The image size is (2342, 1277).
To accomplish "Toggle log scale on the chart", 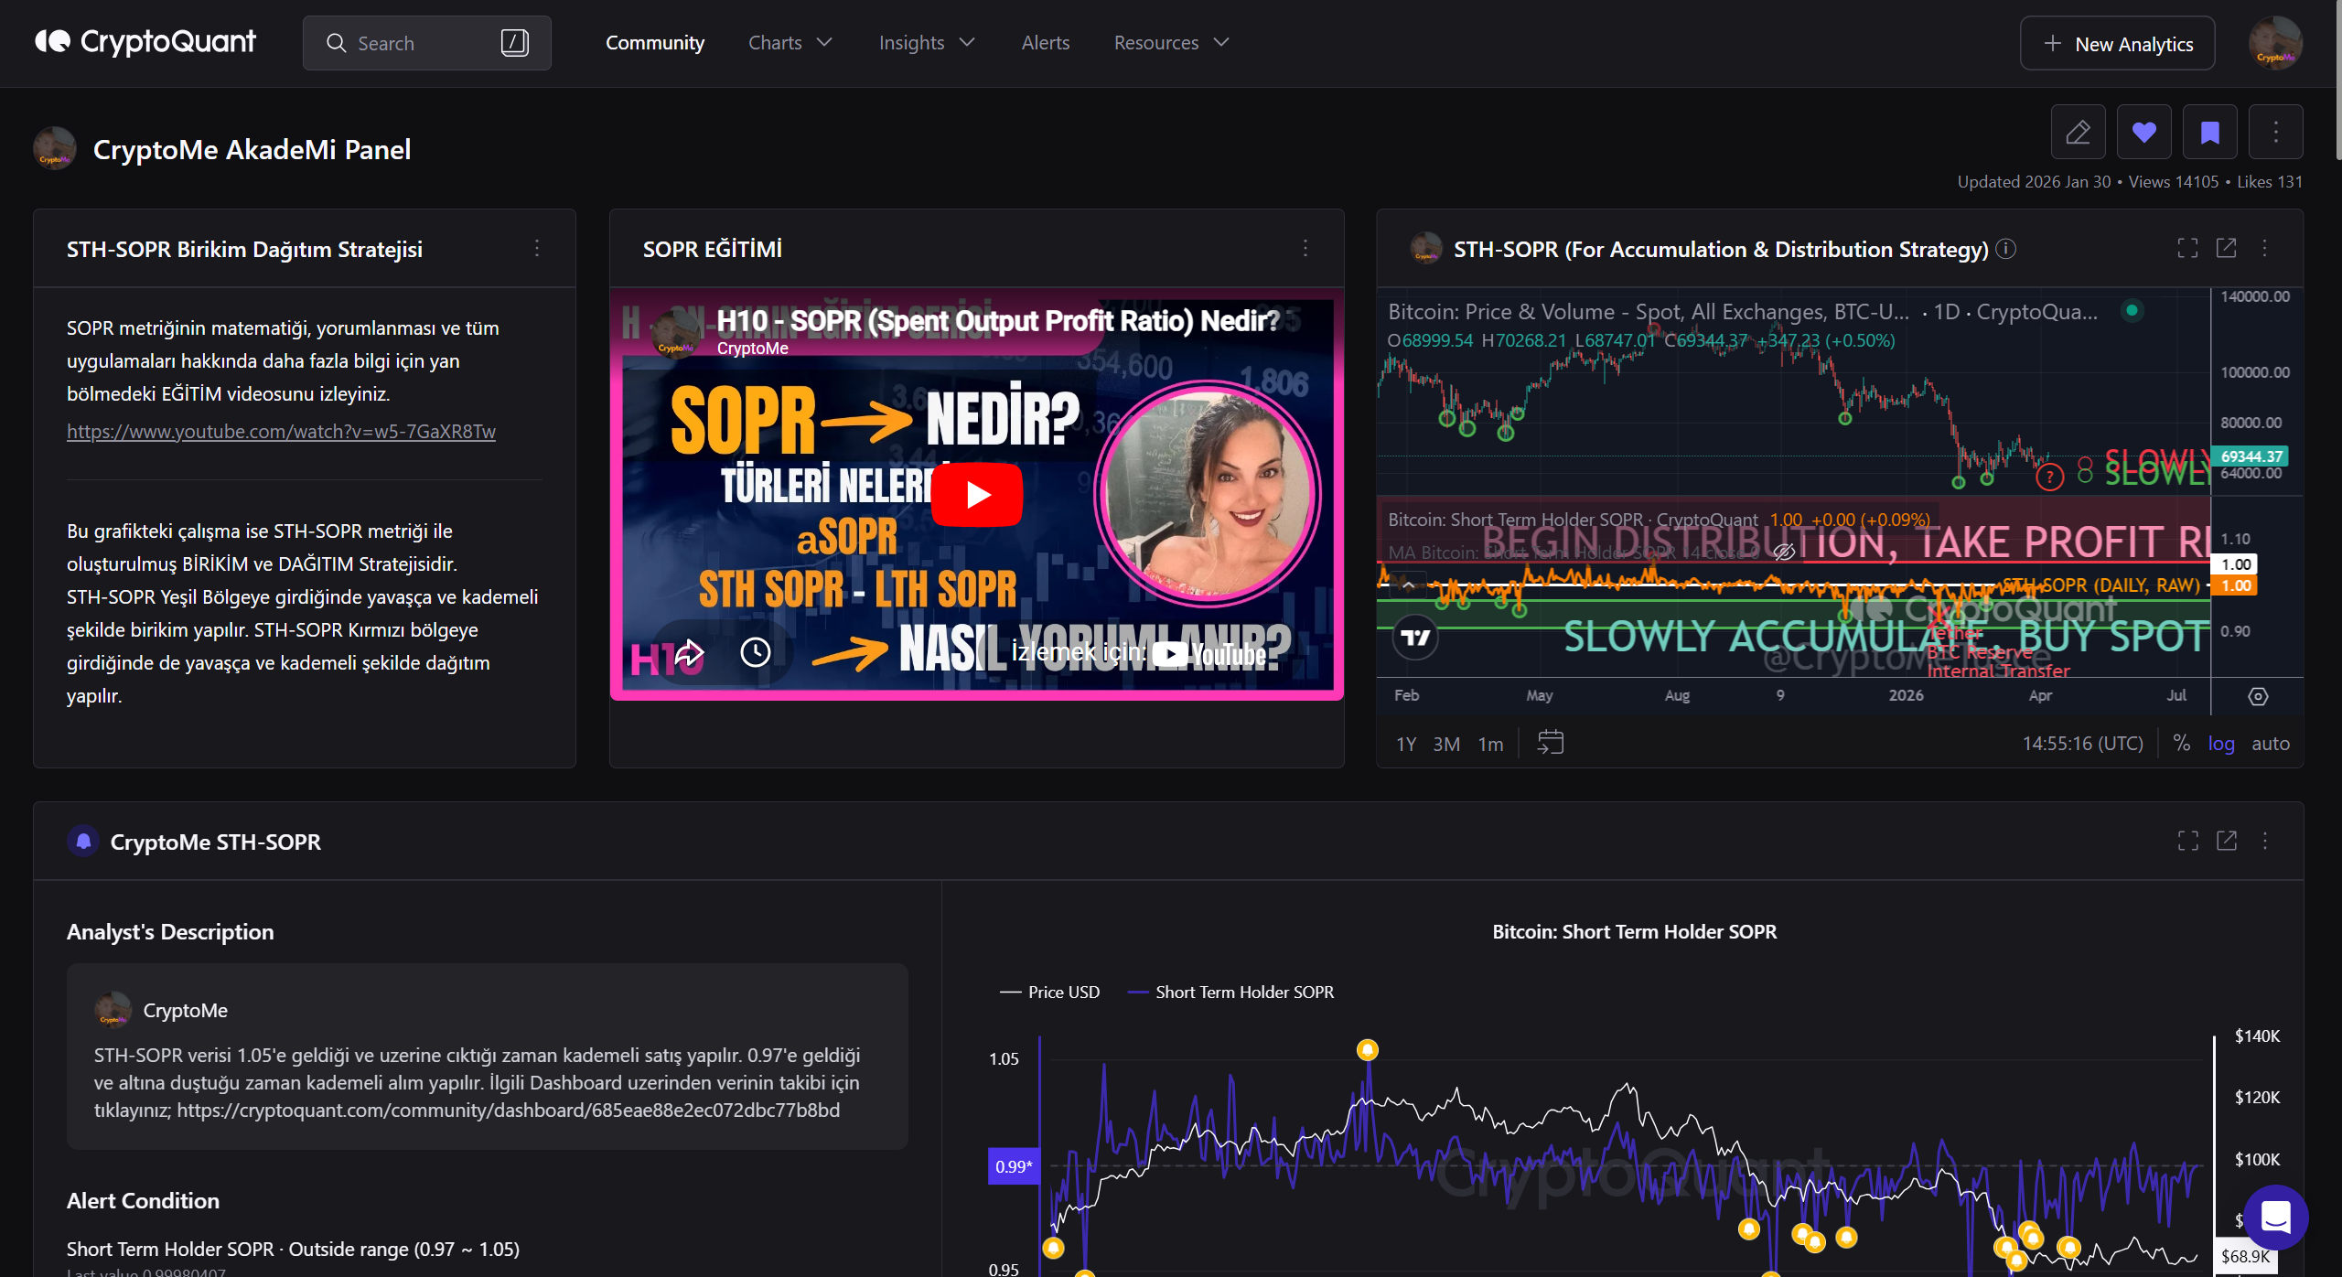I will point(2220,744).
